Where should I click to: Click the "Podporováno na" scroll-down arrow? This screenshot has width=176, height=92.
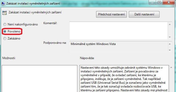(x=170, y=50)
